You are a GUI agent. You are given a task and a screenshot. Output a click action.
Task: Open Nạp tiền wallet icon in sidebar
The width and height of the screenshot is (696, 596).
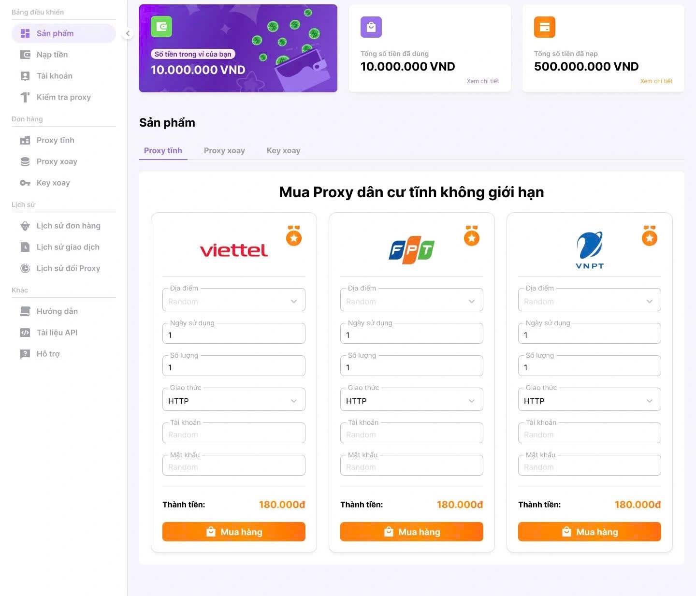25,55
